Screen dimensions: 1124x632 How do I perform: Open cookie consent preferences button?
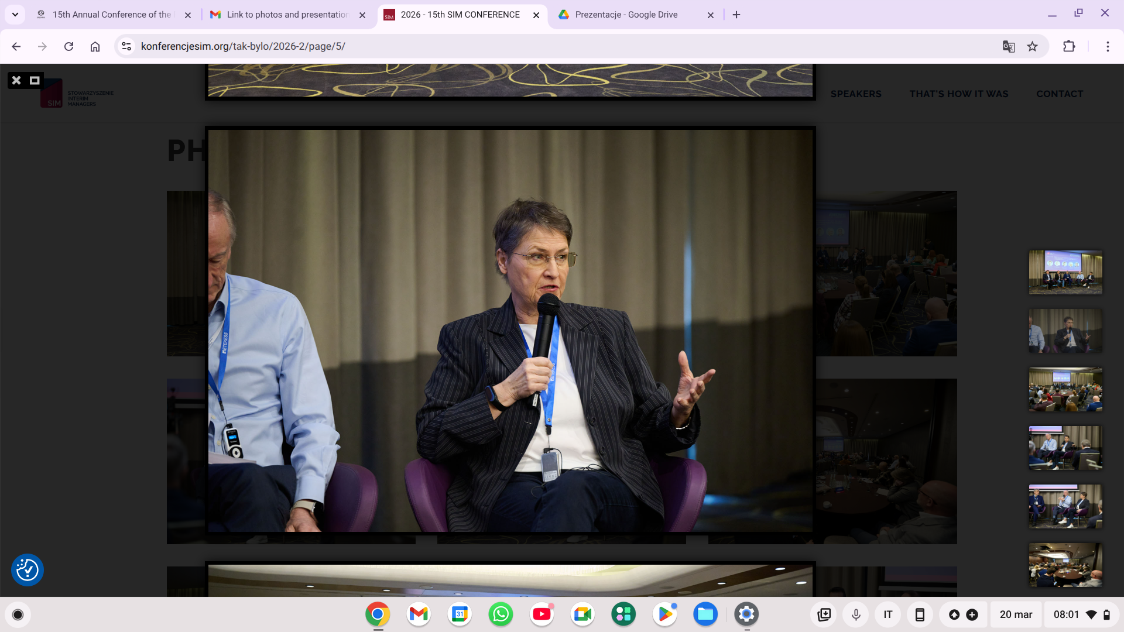[28, 569]
